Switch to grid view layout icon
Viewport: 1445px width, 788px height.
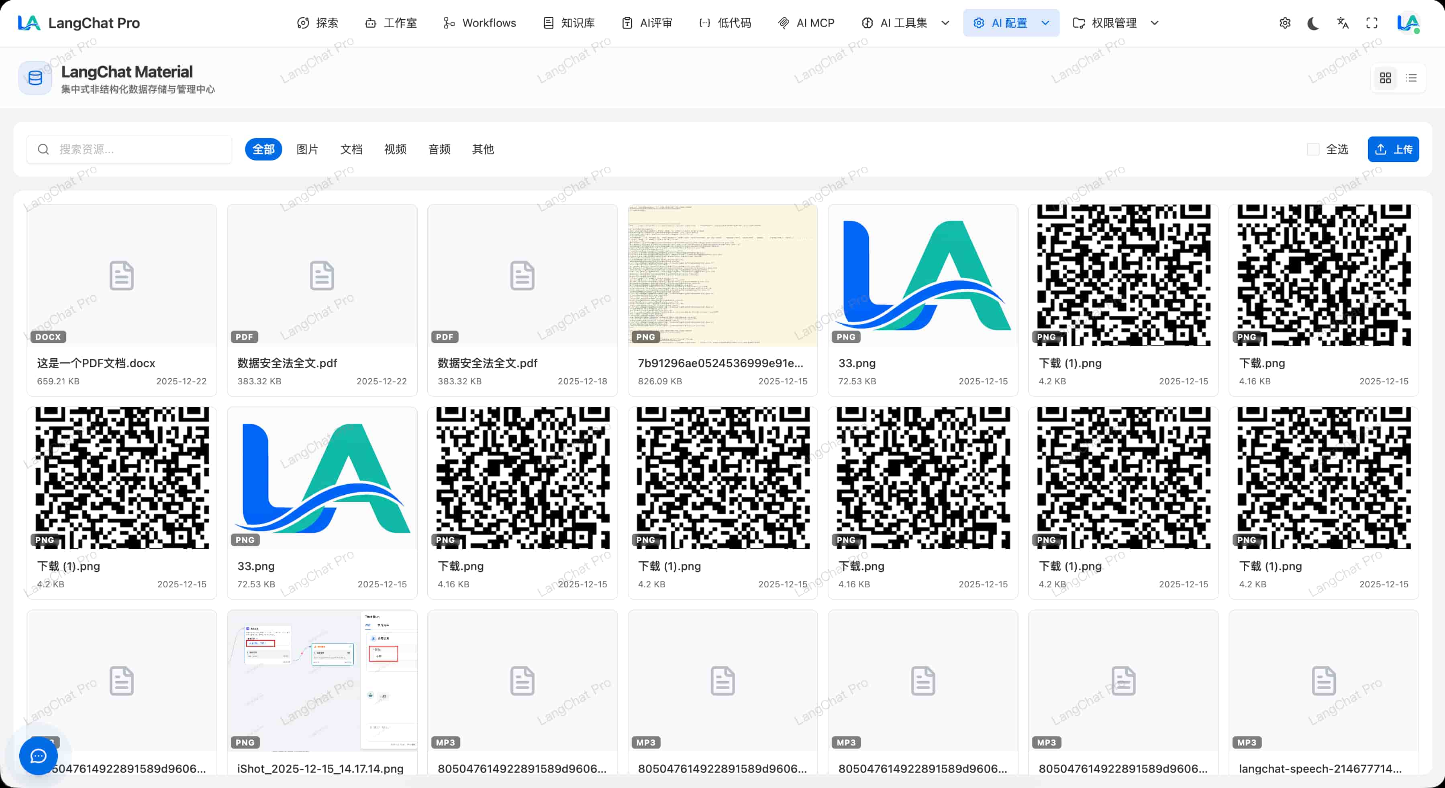[1385, 78]
